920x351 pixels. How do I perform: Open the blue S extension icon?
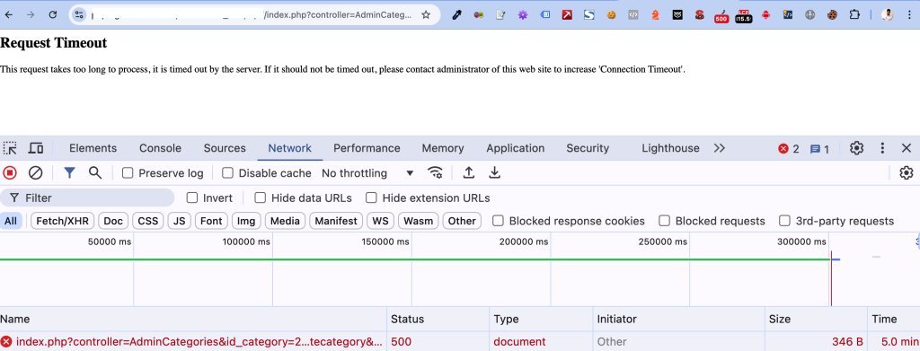point(589,15)
